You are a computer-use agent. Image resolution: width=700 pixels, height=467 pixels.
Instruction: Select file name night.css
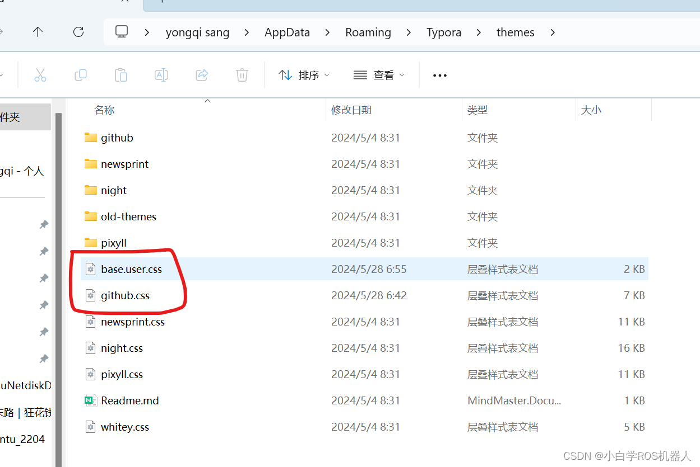[122, 348]
